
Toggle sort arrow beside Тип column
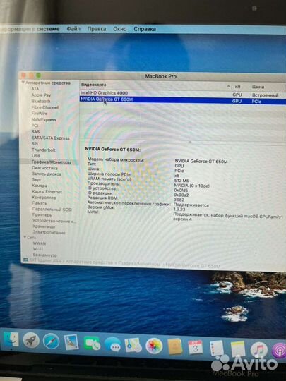point(228,86)
